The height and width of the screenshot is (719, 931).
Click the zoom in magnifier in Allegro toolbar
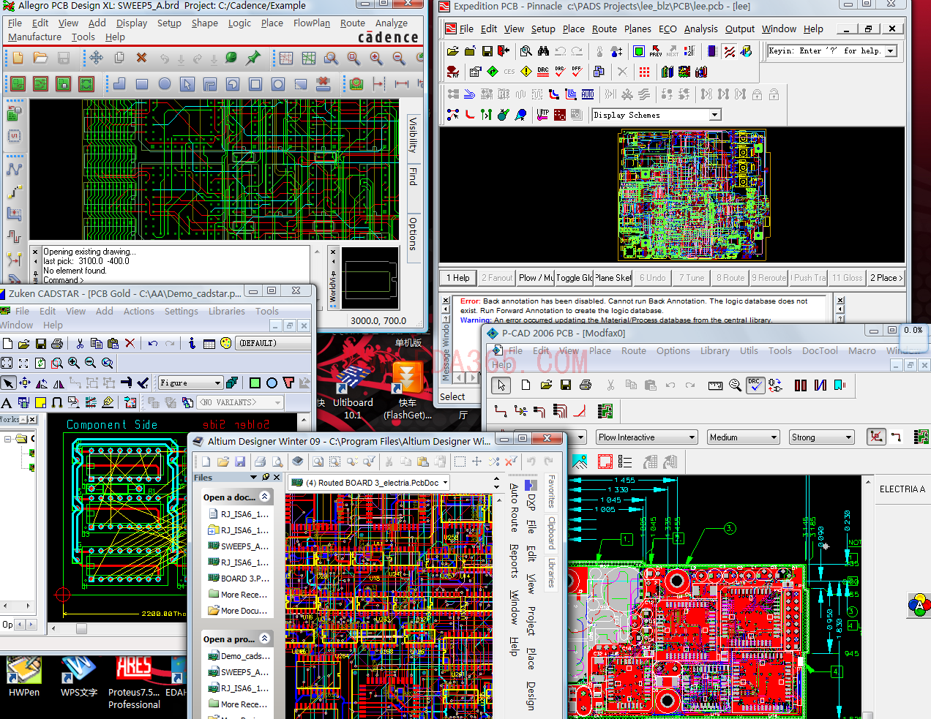[376, 59]
